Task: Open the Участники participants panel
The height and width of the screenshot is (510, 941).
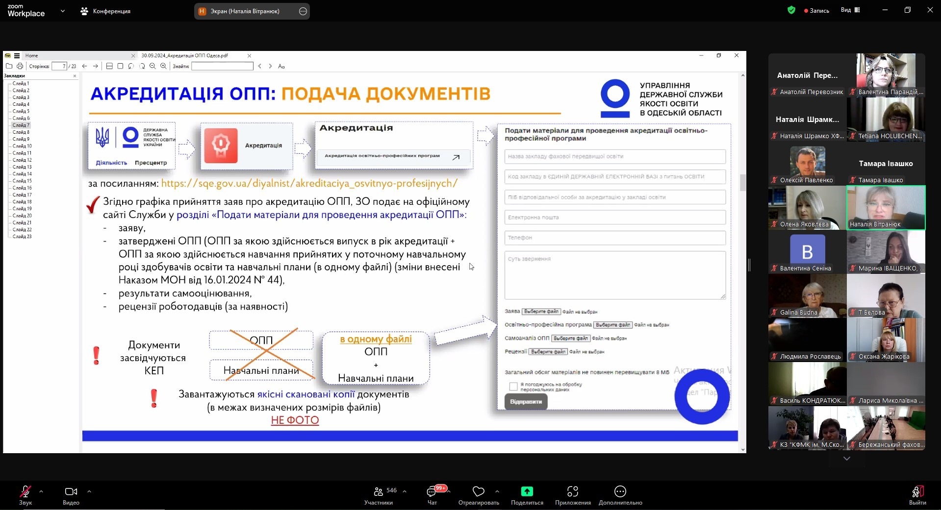Action: (379, 492)
